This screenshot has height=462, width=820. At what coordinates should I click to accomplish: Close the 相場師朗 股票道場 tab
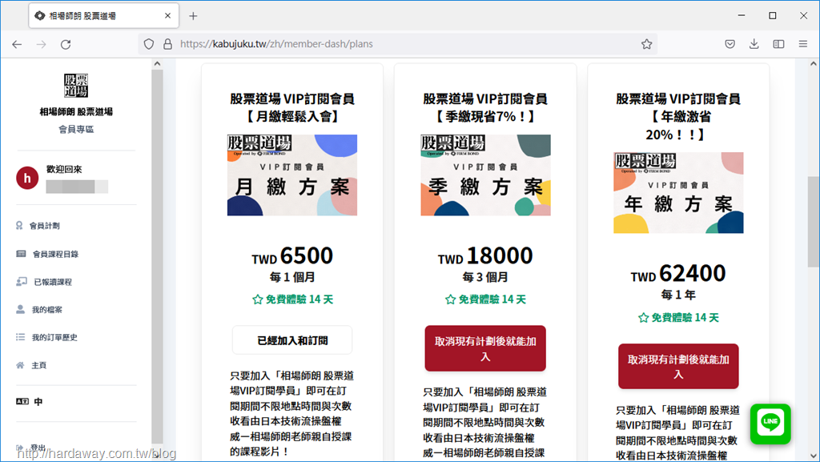167,16
